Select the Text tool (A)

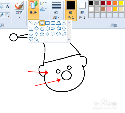[x=7, y=7]
